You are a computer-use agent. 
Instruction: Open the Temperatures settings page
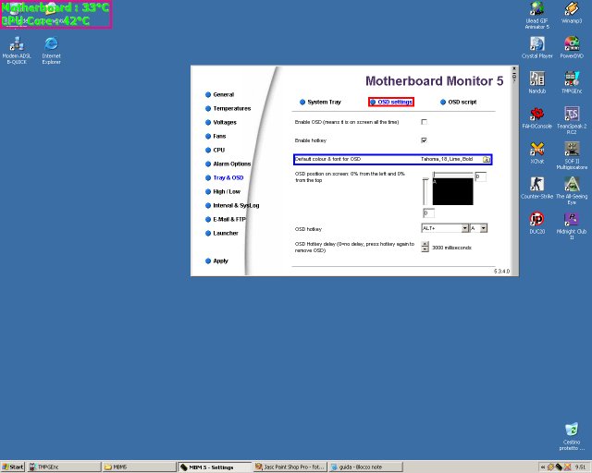[231, 108]
